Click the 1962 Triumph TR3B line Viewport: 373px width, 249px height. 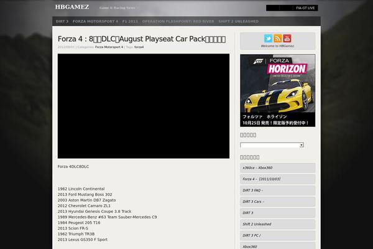(76, 234)
